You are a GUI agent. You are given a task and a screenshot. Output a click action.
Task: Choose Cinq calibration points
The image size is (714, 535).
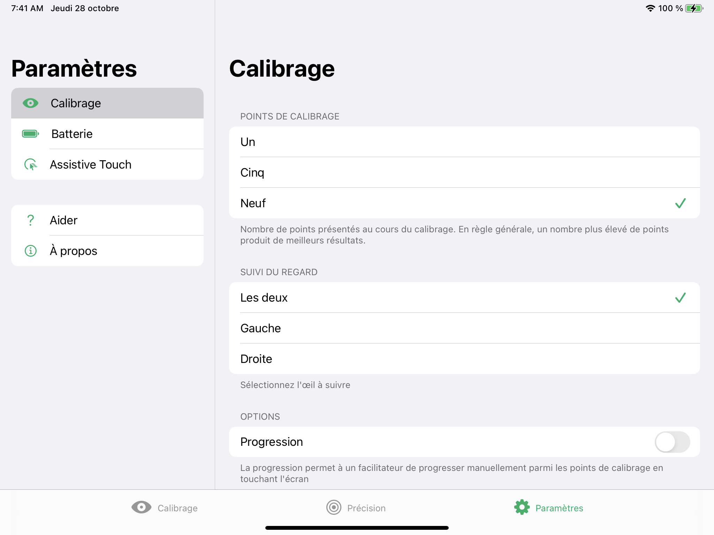[464, 173]
